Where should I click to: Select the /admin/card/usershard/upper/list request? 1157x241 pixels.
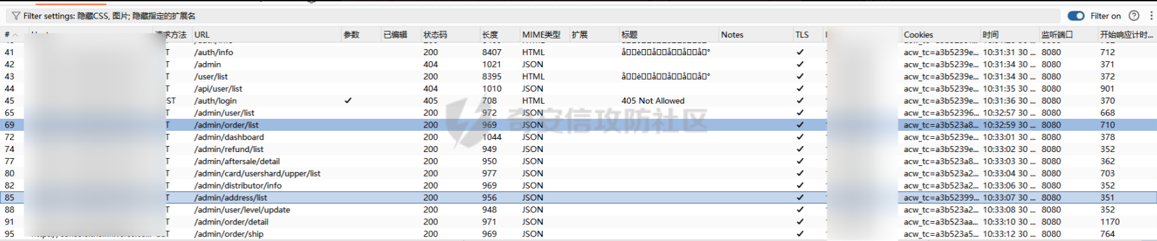pos(578,173)
